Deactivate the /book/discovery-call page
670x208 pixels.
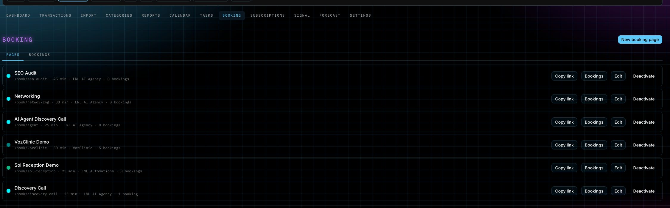[644, 191]
